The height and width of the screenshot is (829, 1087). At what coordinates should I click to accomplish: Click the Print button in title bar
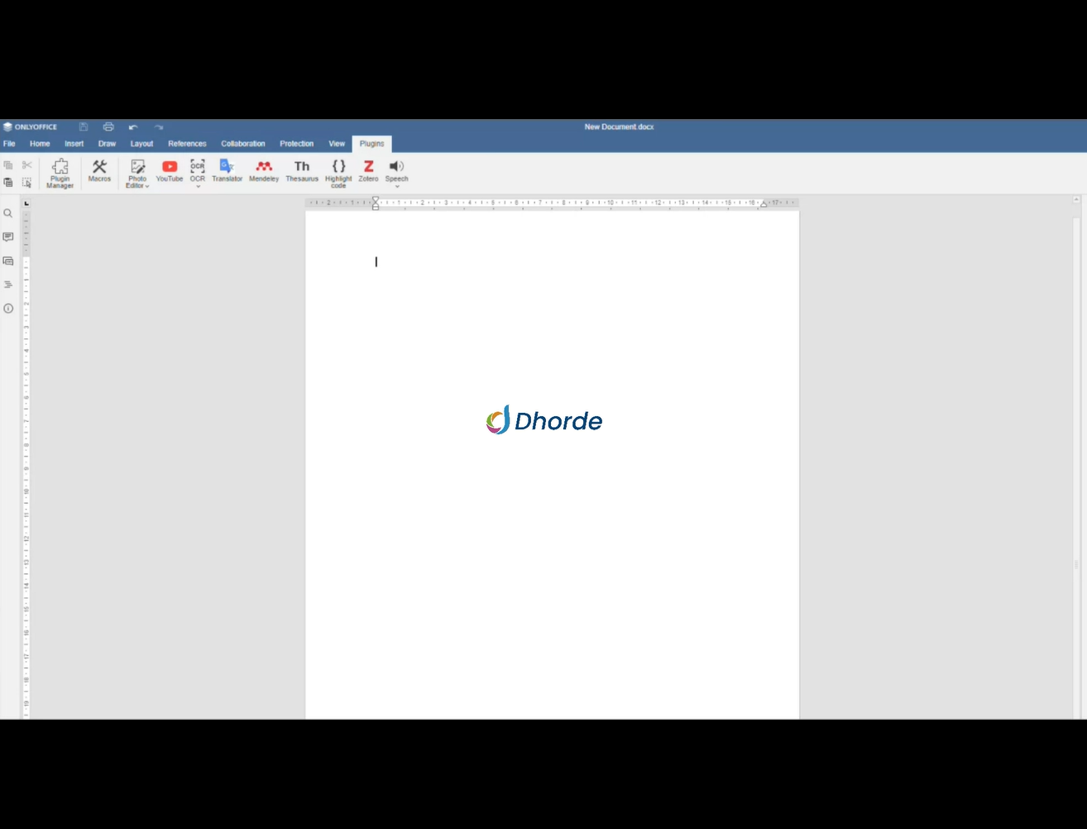pos(108,127)
